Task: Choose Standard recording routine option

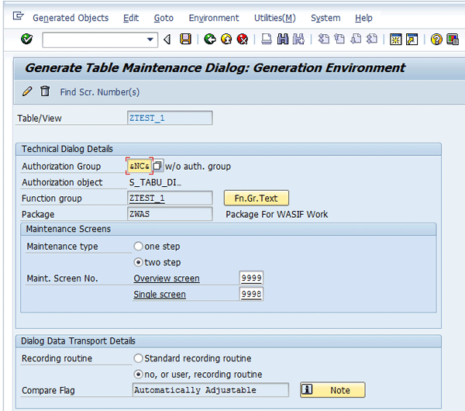Action: click(x=139, y=358)
